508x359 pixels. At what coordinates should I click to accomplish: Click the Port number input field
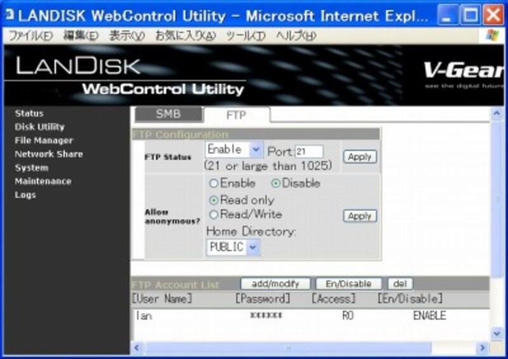tap(309, 152)
